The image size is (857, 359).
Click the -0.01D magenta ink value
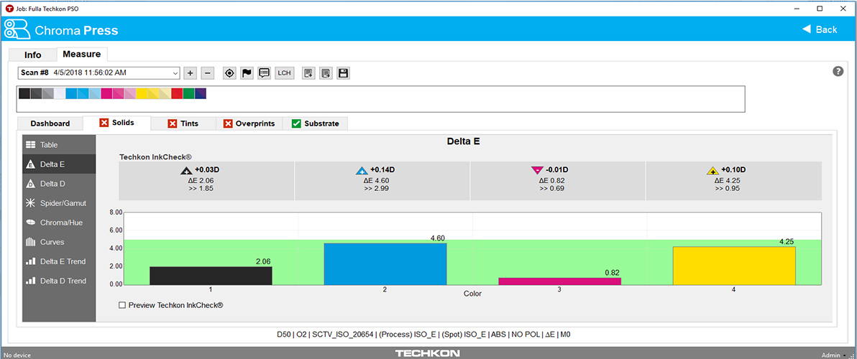coord(557,169)
